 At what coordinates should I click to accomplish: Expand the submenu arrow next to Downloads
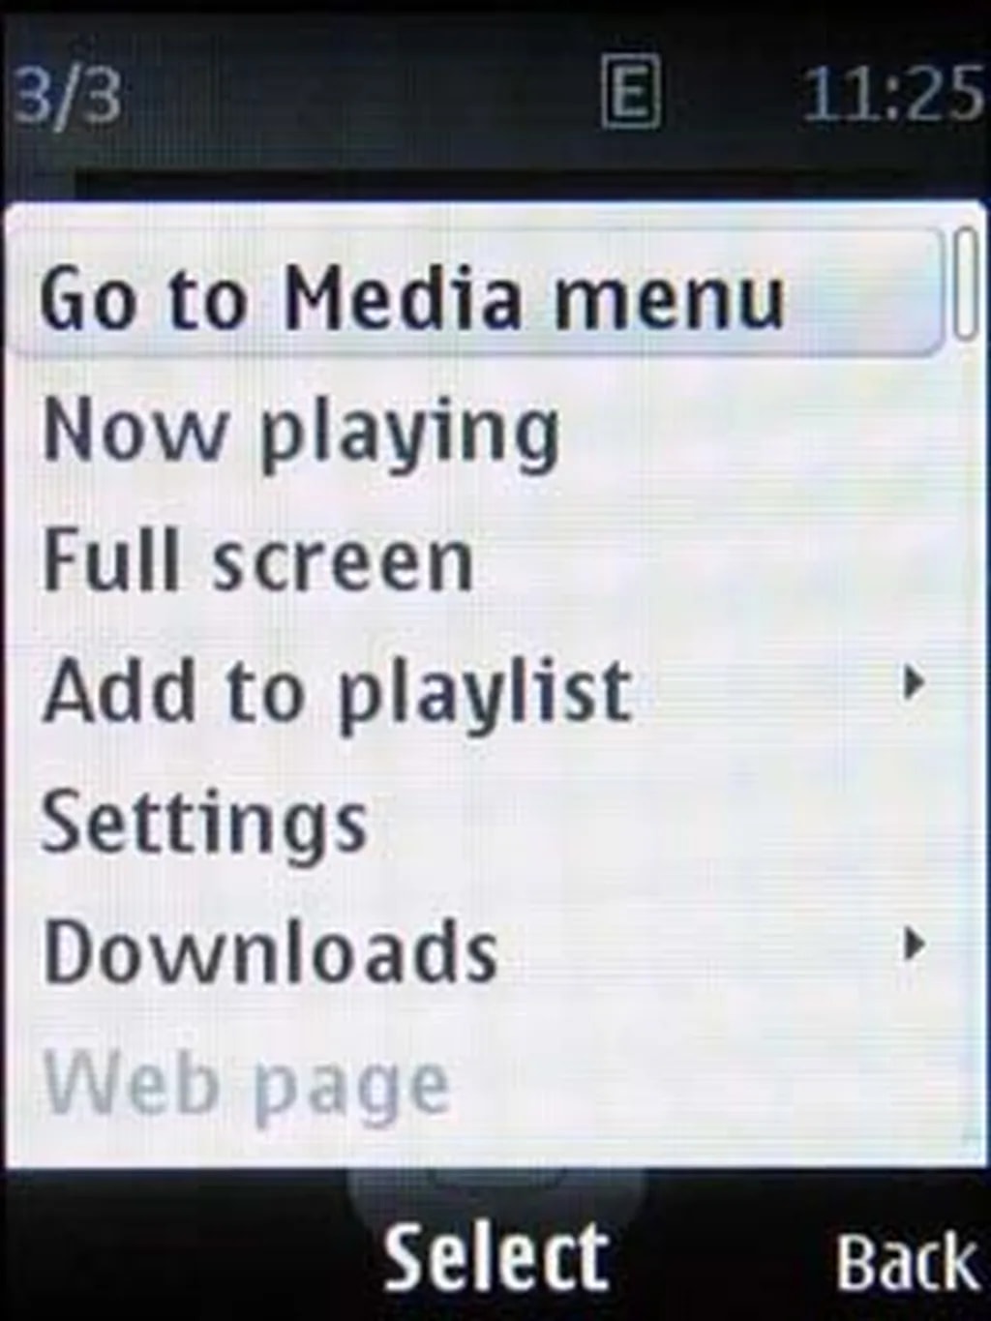click(912, 944)
